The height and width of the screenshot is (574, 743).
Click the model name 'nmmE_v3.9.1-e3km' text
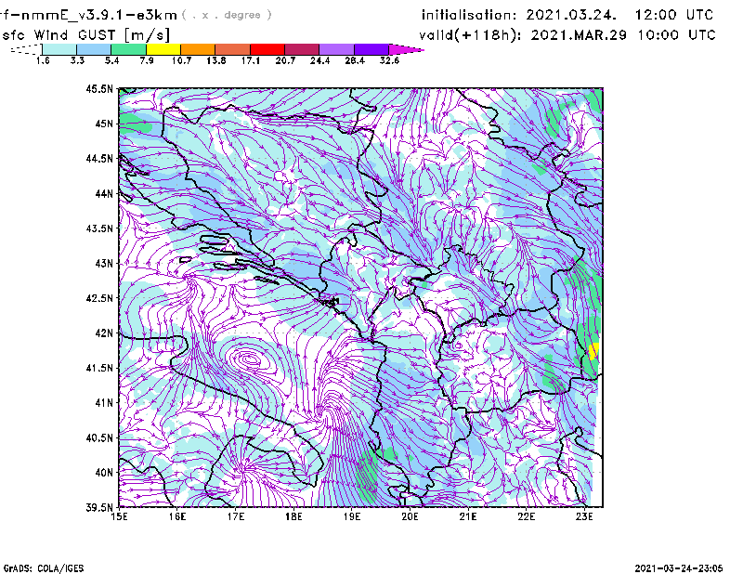click(x=98, y=15)
